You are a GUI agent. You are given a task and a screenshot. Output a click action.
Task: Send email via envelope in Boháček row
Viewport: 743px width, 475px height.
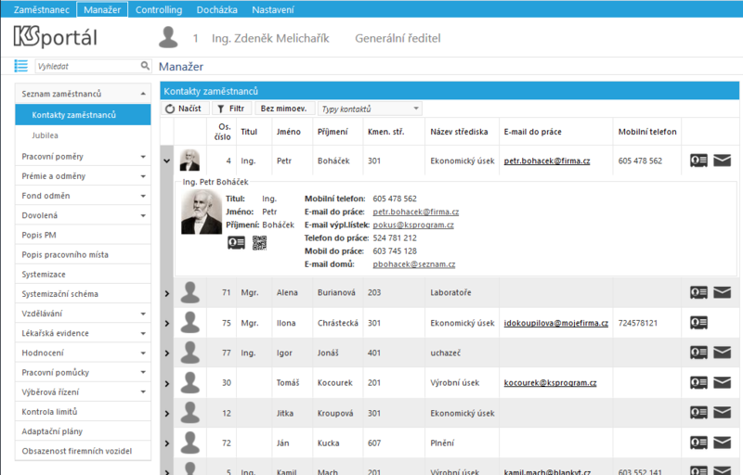(723, 160)
